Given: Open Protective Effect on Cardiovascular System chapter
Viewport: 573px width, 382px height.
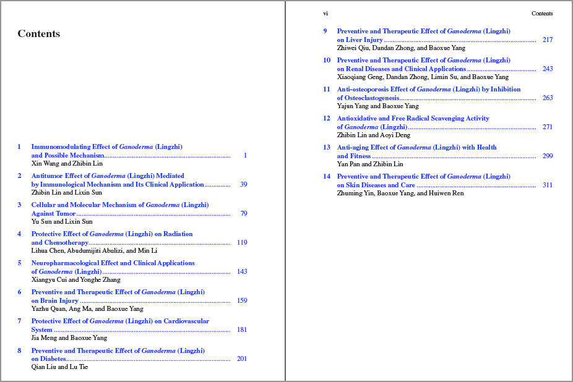Looking at the screenshot, I should [120, 321].
